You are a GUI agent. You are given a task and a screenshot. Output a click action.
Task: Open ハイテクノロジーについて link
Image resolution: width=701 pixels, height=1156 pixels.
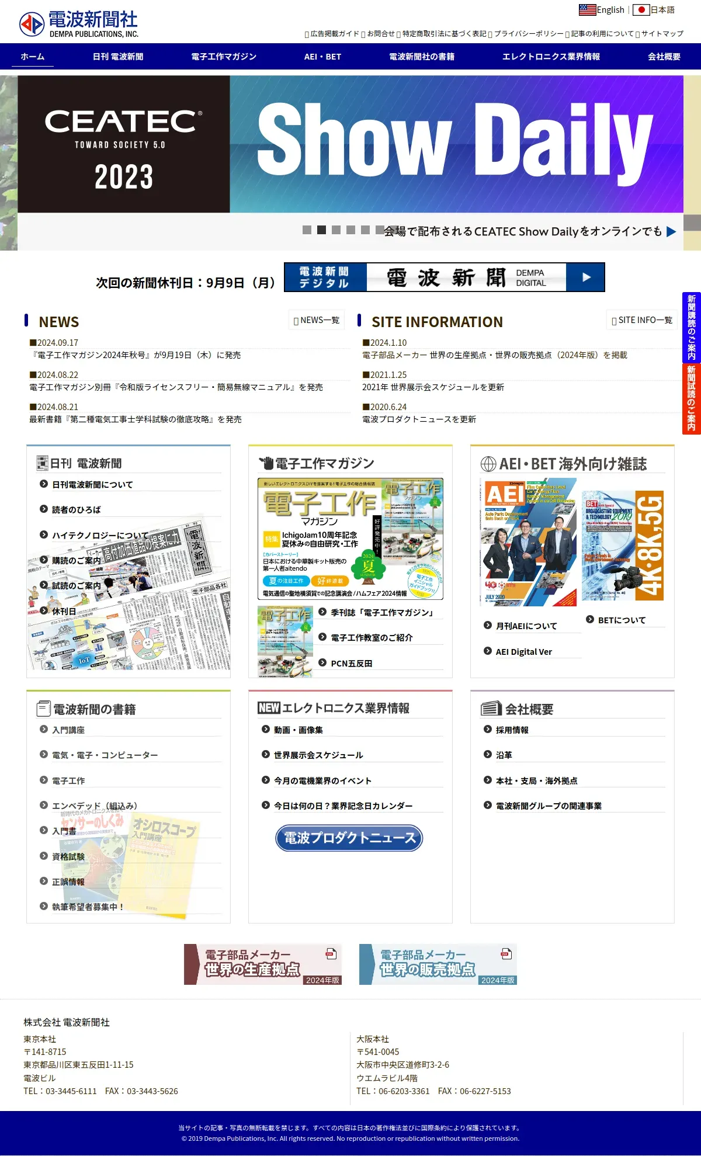point(100,535)
